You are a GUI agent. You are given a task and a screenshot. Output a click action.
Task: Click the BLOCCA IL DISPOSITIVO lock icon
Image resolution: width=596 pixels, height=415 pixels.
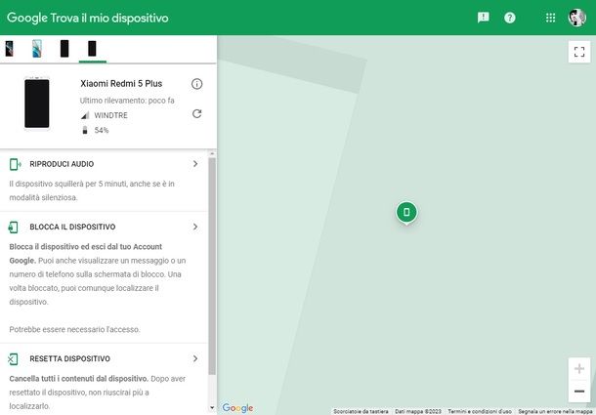[13, 227]
